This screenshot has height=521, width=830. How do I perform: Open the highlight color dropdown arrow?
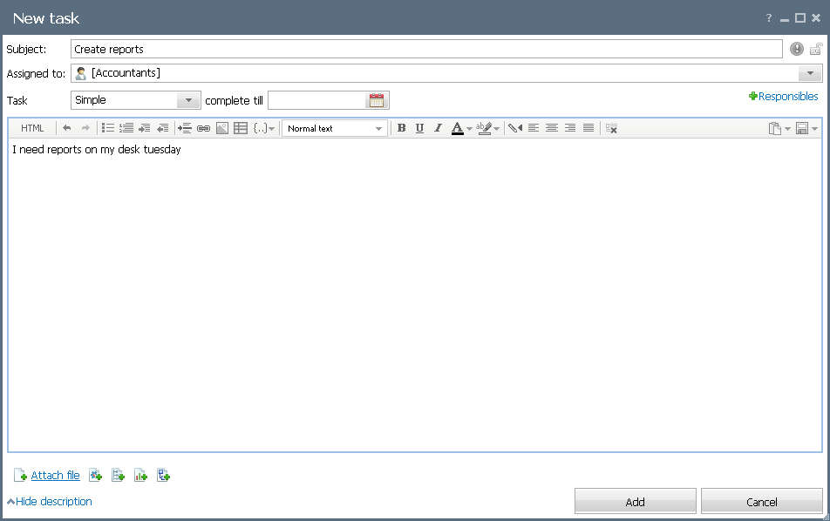click(497, 129)
